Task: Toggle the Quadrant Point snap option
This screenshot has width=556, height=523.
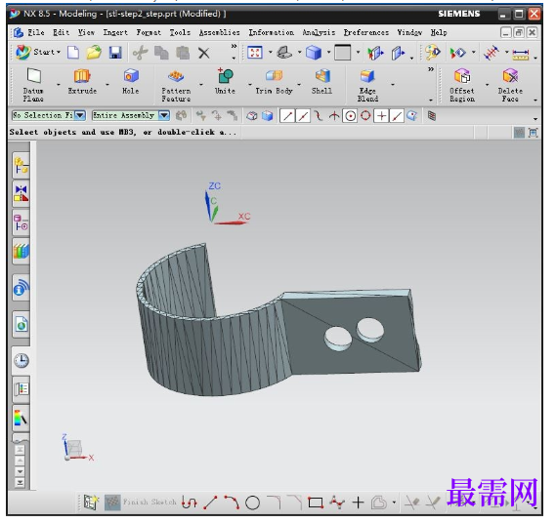Action: coord(365,116)
